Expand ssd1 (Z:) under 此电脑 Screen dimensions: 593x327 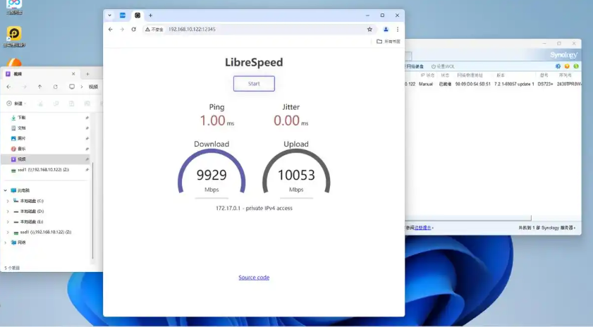[8, 232]
